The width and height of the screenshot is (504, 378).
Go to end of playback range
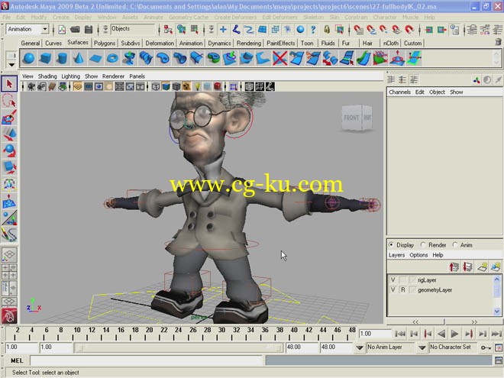[x=496, y=334]
